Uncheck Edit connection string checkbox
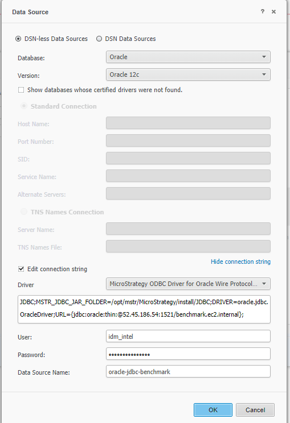The image size is (290, 423). click(21, 269)
